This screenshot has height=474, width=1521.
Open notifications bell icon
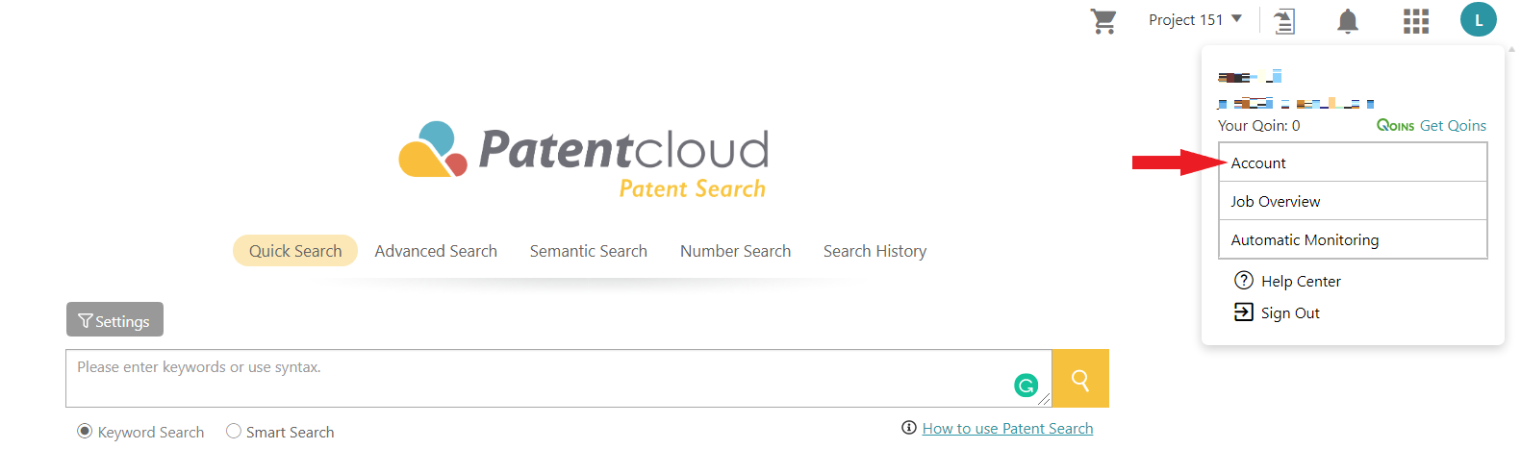(1348, 21)
